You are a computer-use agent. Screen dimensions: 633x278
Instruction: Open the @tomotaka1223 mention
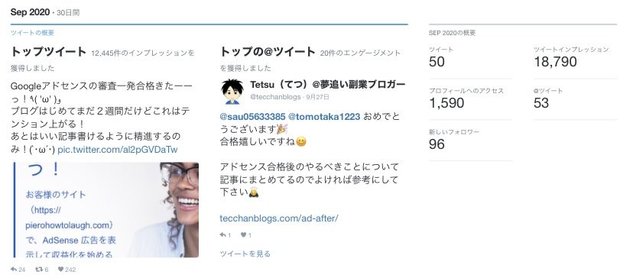324,117
